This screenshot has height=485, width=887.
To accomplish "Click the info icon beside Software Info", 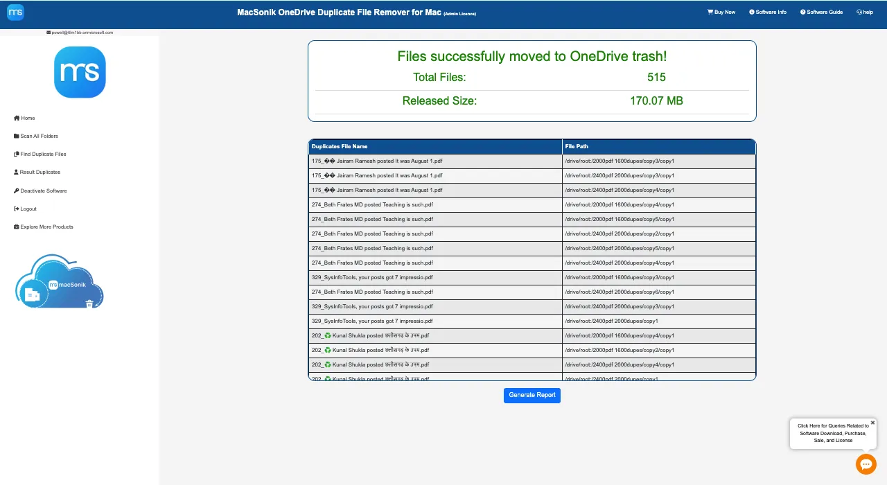I will 752,12.
